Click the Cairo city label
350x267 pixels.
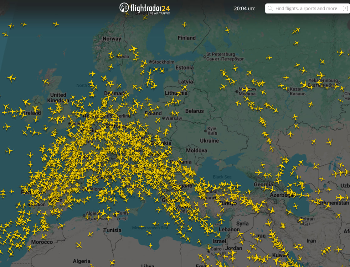coord(216,249)
